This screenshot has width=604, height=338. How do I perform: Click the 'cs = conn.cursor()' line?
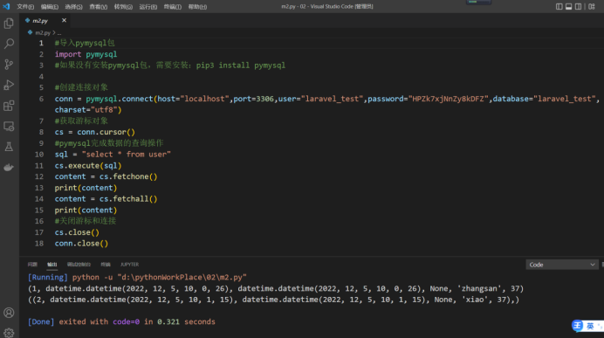[x=95, y=132]
